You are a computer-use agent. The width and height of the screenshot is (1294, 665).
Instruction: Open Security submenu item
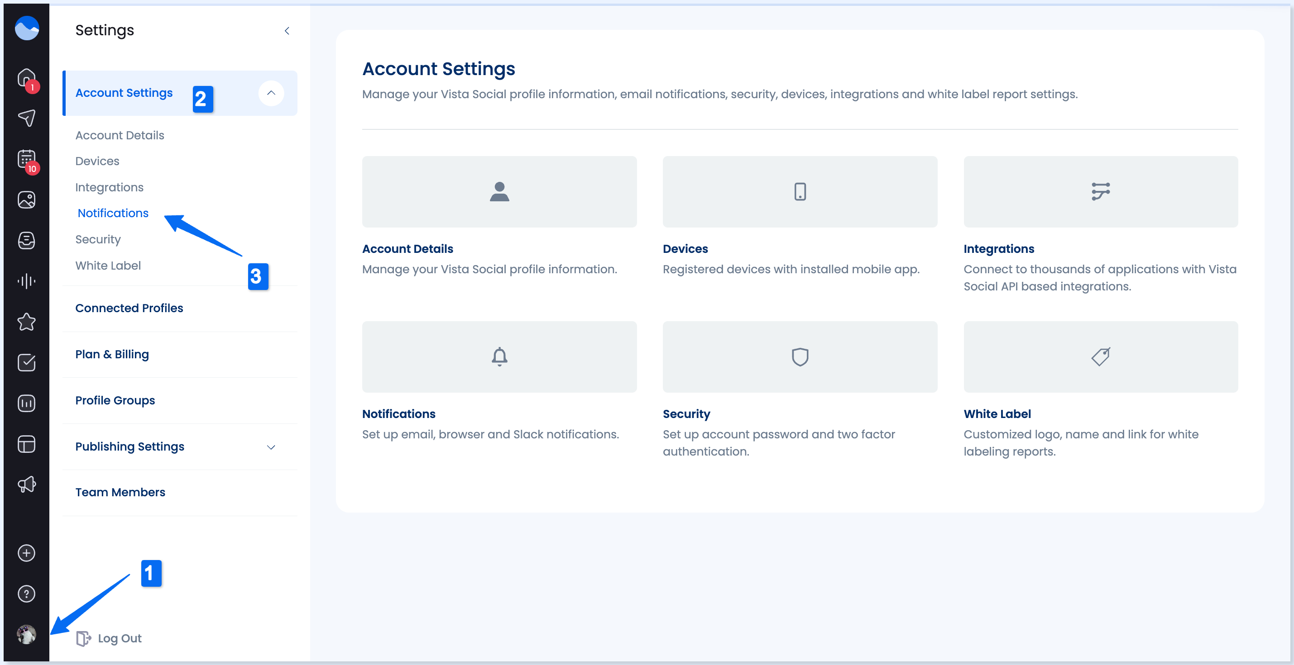click(98, 239)
